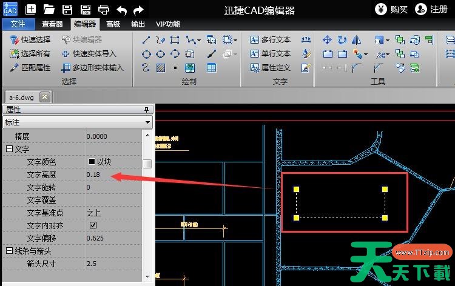Select the Arc tool
Viewport: 455px width, 286px height.
175,54
